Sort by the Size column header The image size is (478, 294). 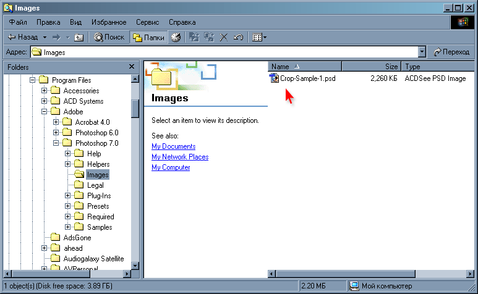(x=371, y=66)
